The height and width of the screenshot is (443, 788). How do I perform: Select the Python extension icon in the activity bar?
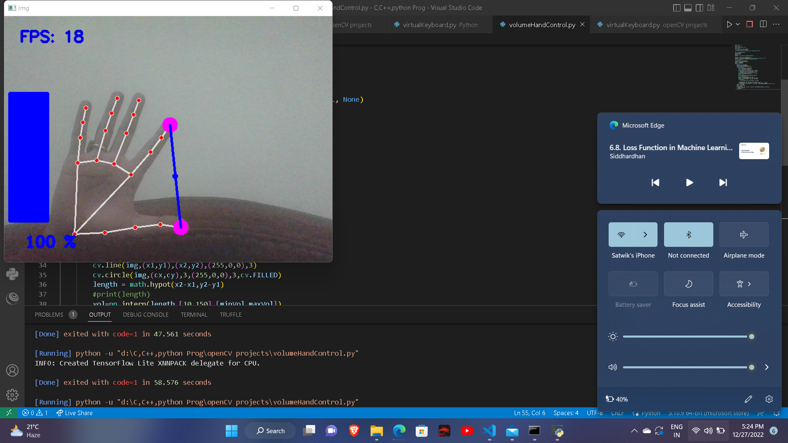coord(12,274)
